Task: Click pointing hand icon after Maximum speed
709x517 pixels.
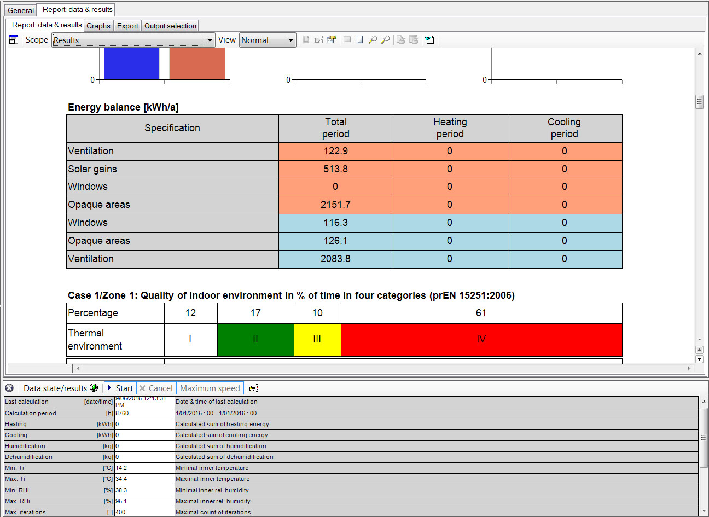Action: (253, 388)
